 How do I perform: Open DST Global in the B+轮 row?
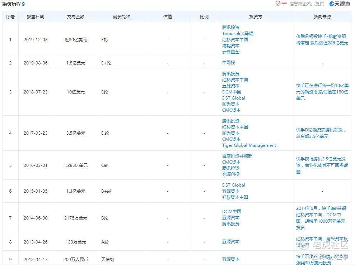pos(233,185)
